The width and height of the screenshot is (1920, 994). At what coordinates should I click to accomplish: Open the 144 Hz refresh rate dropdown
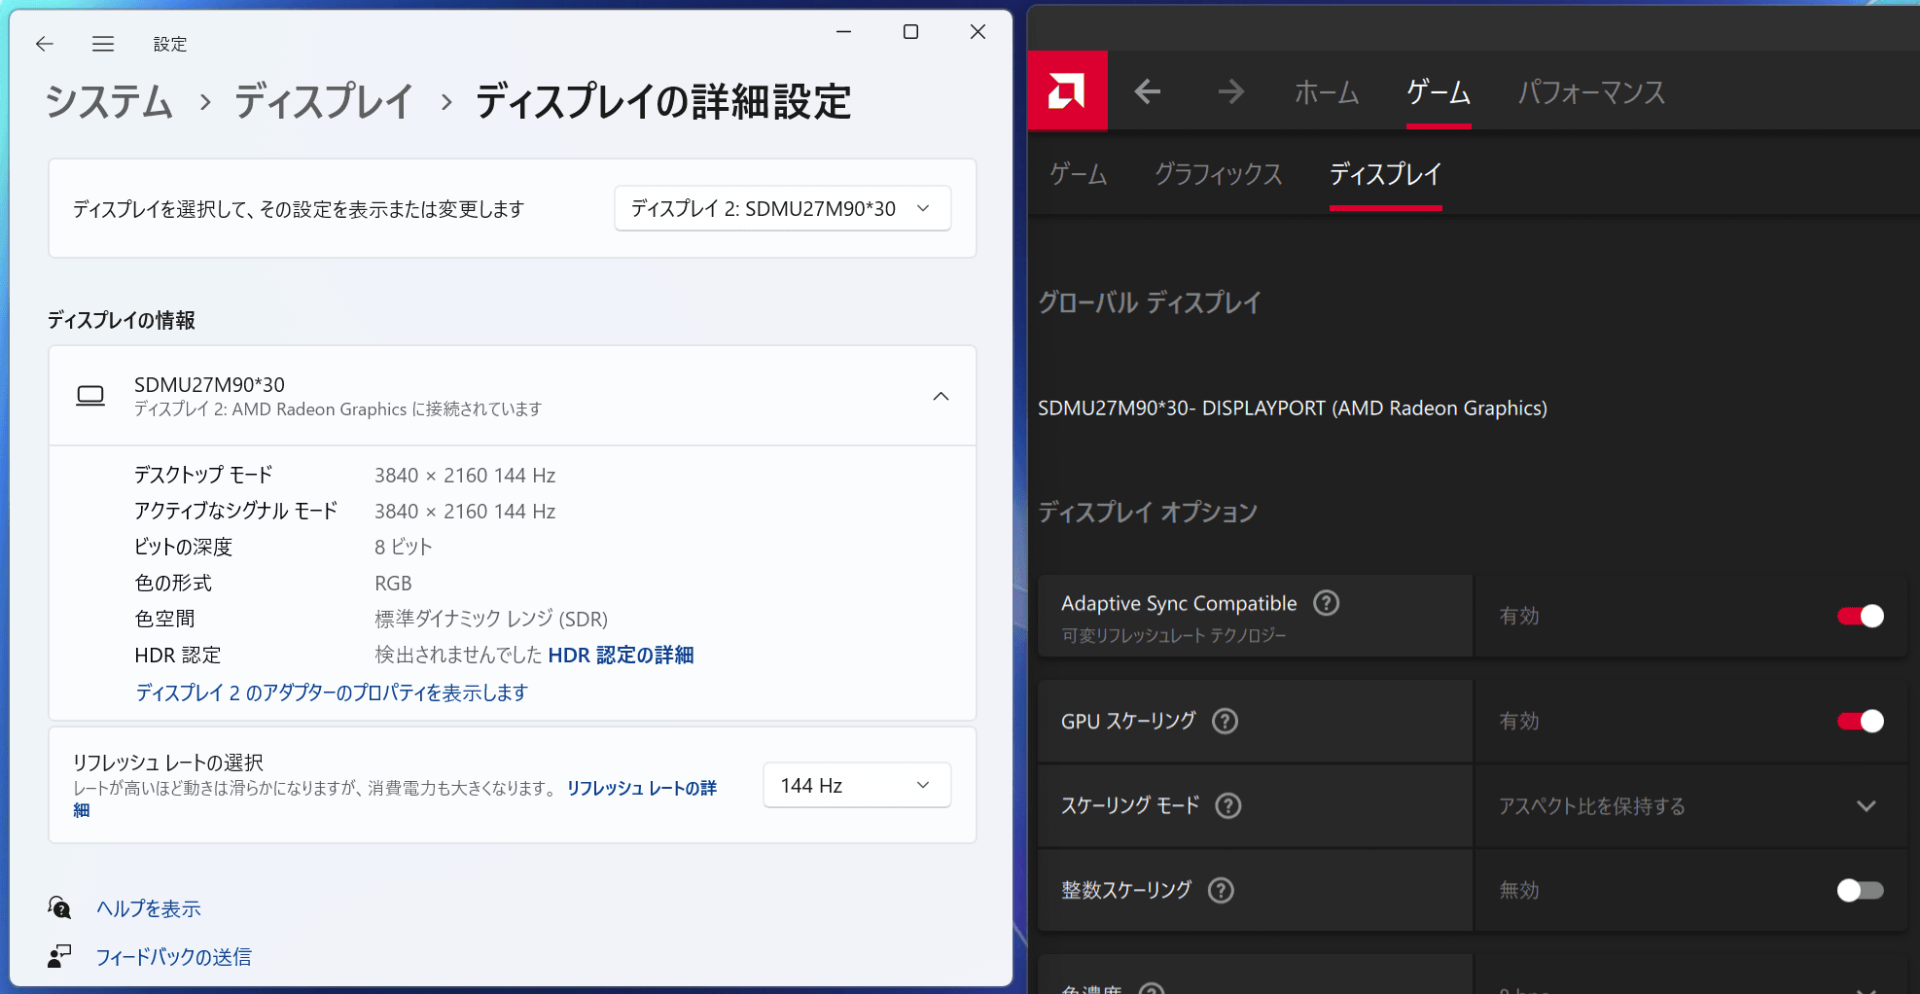(856, 785)
